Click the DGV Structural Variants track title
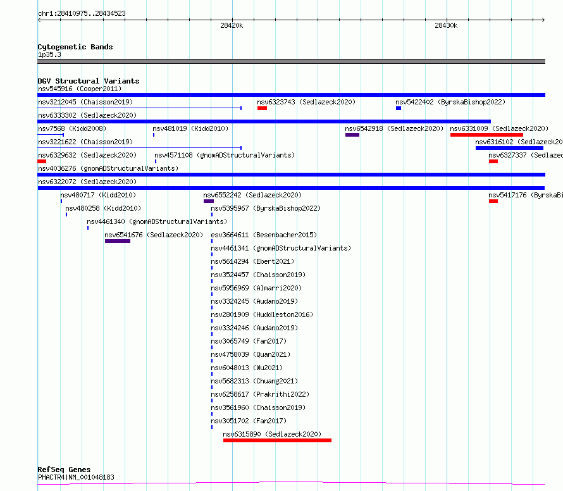Viewport: 563px width, 491px height. [89, 81]
